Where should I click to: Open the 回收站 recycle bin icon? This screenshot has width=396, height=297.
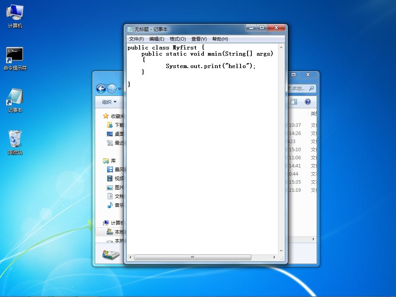[x=15, y=142]
